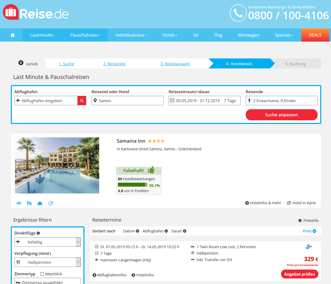Viewport: 331px width, 284px height.
Task: Click the airplane icon in Abflughafen field
Action: click(x=18, y=100)
